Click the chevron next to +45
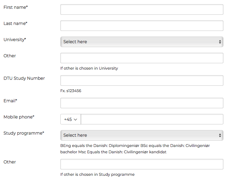This screenshot has height=180, width=228. [x=75, y=120]
